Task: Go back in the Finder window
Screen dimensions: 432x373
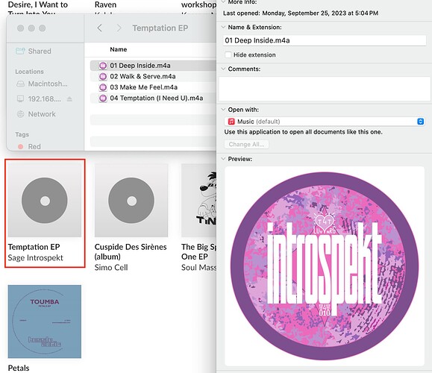Action: [x=100, y=28]
